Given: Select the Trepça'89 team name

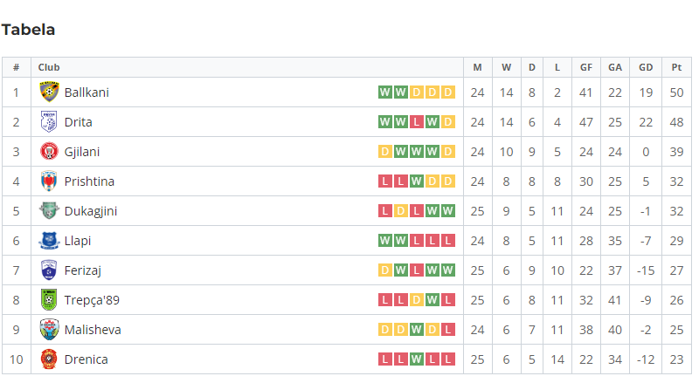Looking at the screenshot, I should click(92, 300).
